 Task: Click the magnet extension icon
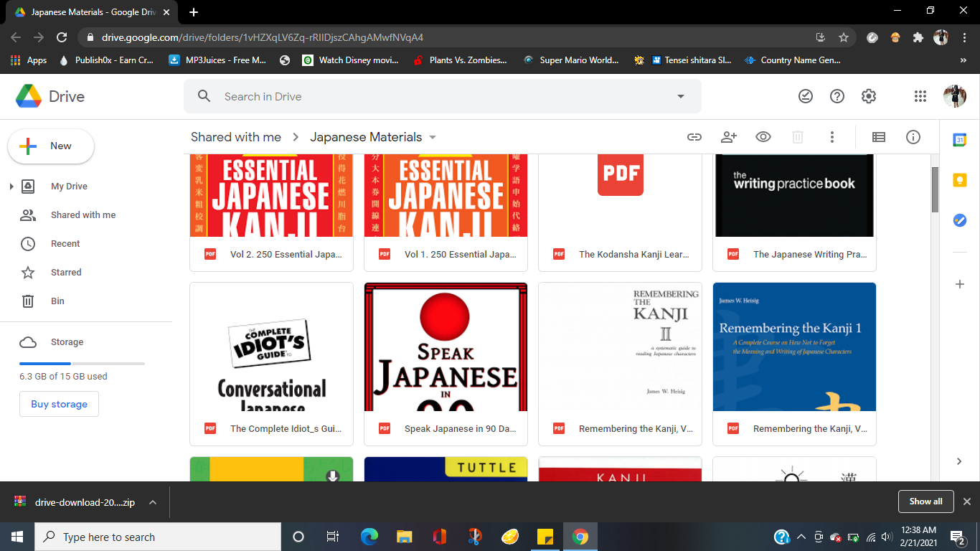pos(872,37)
